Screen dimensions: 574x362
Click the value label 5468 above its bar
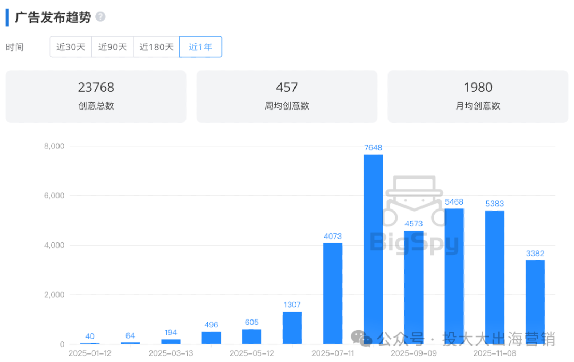pos(453,202)
